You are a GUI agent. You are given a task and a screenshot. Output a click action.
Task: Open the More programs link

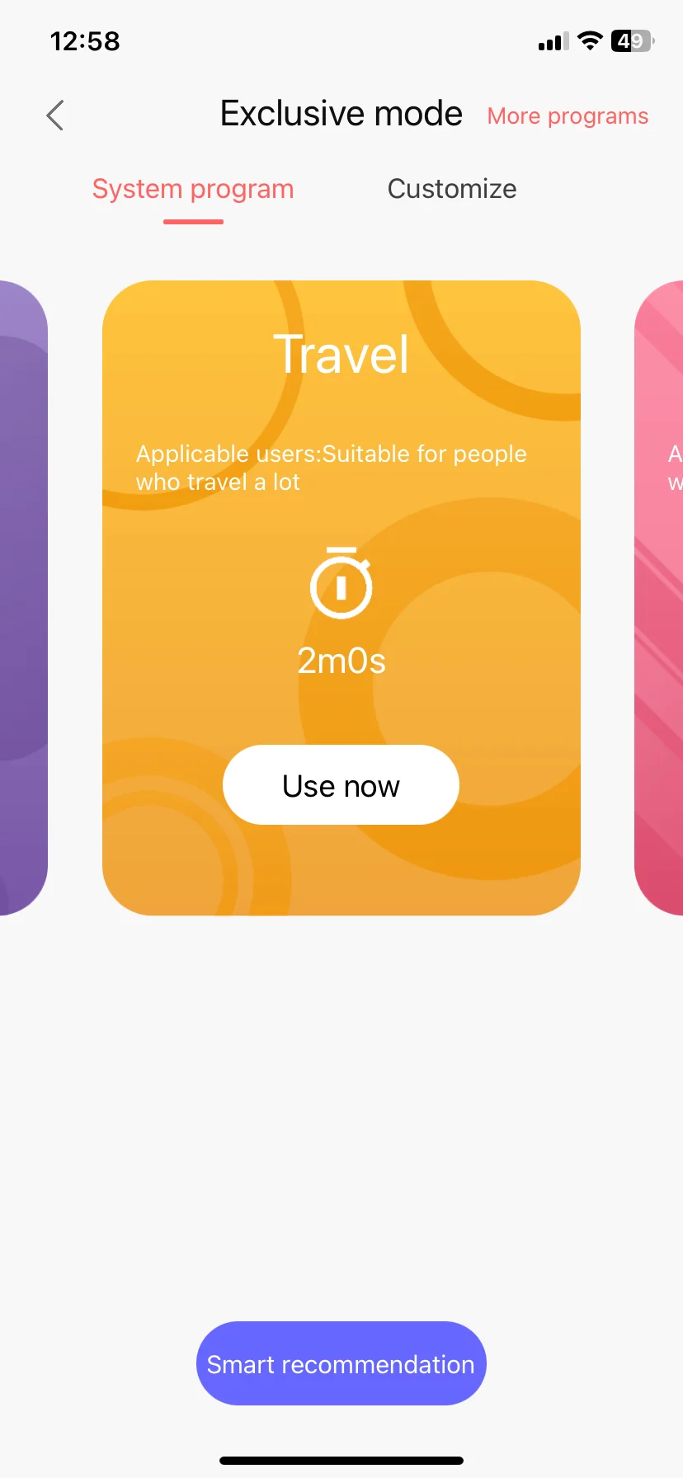pos(568,116)
